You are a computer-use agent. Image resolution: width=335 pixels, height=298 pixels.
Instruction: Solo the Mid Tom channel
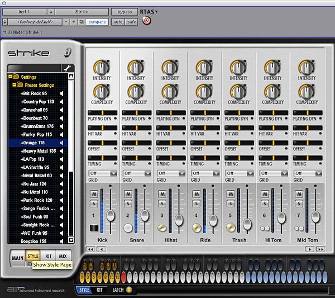[x=299, y=204]
